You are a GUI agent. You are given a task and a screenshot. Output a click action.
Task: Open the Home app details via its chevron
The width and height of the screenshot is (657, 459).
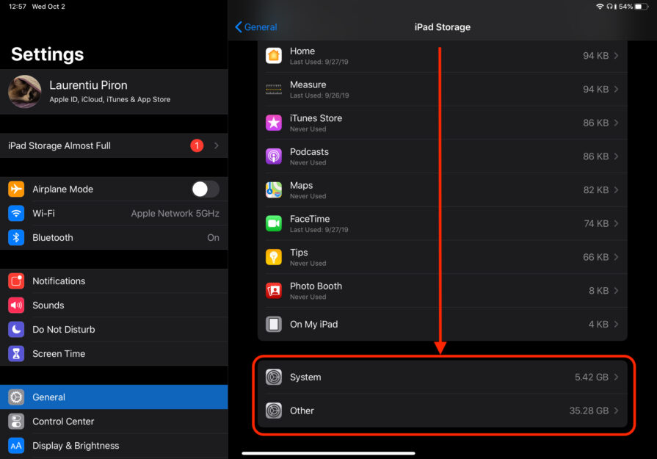click(617, 55)
